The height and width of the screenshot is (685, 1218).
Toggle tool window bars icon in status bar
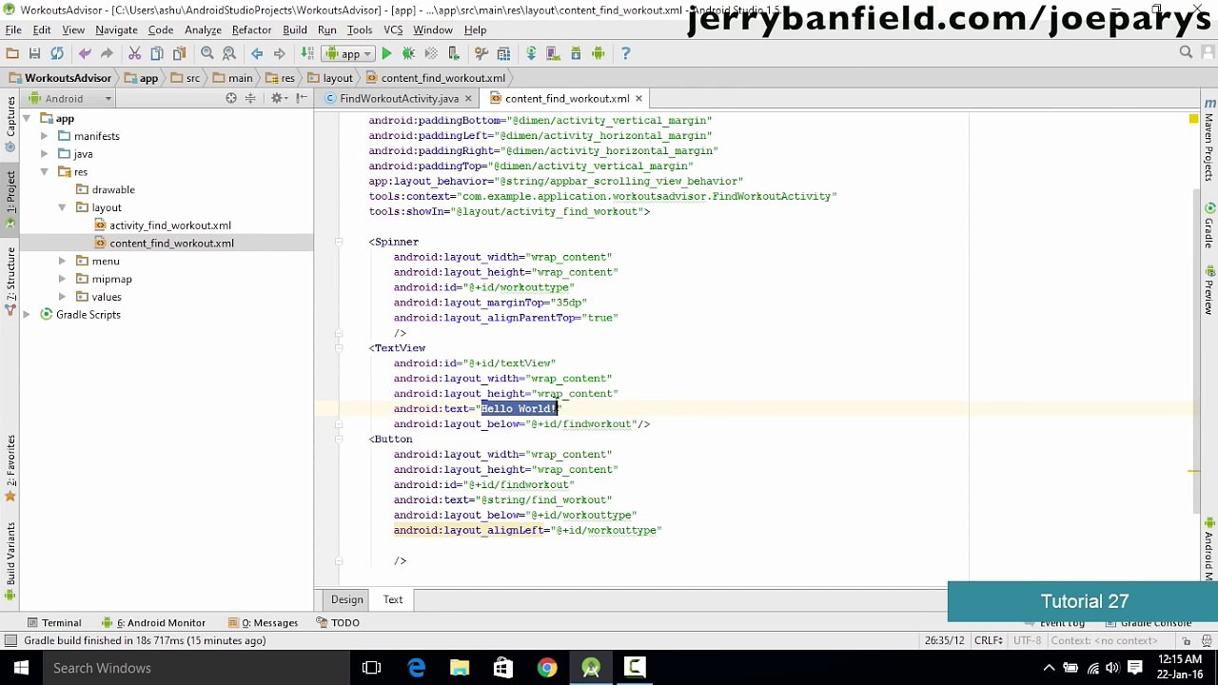tap(10, 640)
